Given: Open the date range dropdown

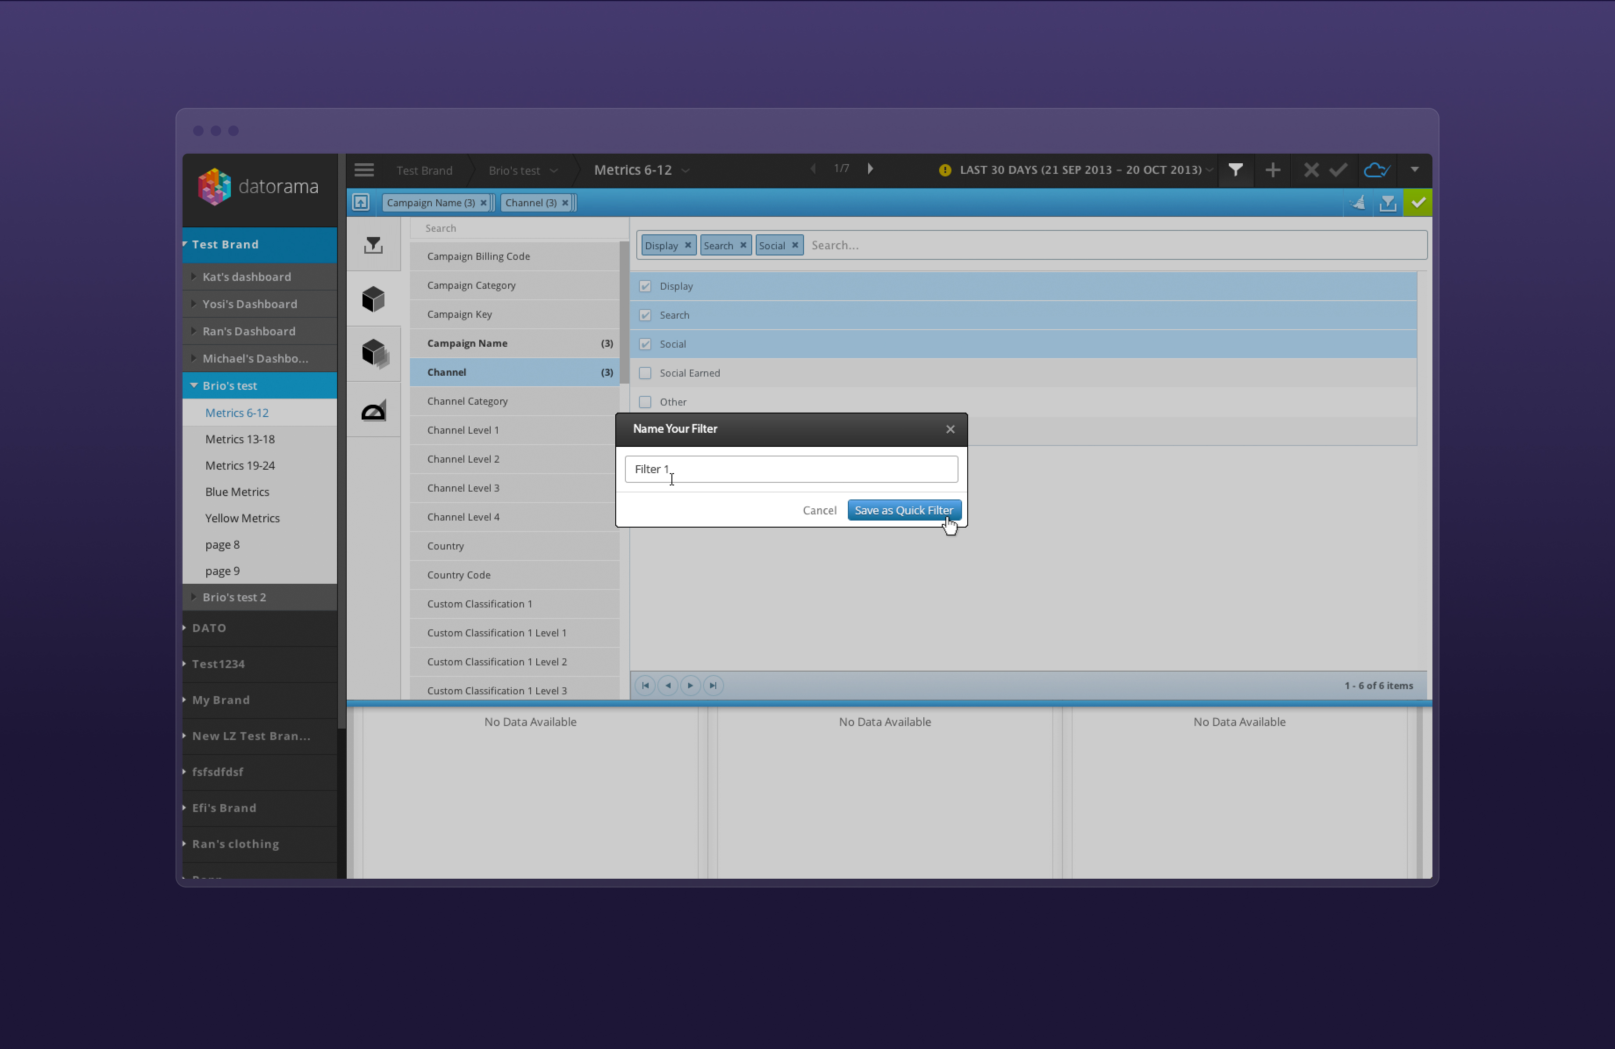Looking at the screenshot, I should pos(1080,169).
